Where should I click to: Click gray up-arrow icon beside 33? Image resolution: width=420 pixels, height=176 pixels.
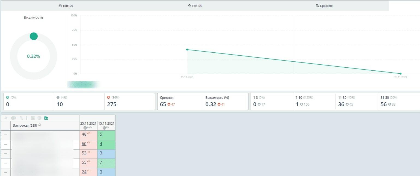coord(390,104)
